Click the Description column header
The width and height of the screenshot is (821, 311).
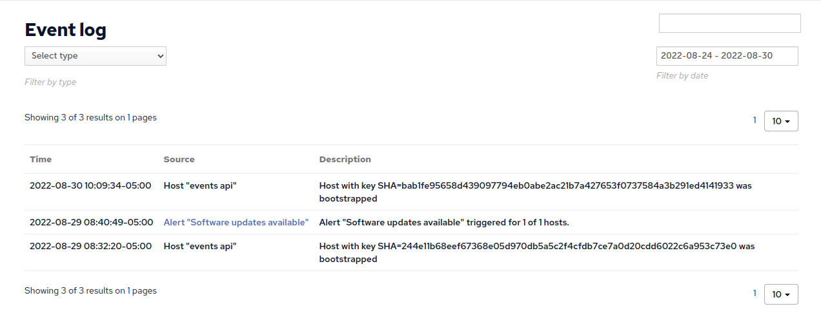(345, 159)
